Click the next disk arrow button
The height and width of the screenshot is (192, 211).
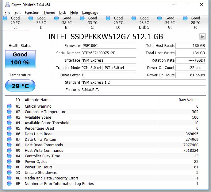(202, 36)
